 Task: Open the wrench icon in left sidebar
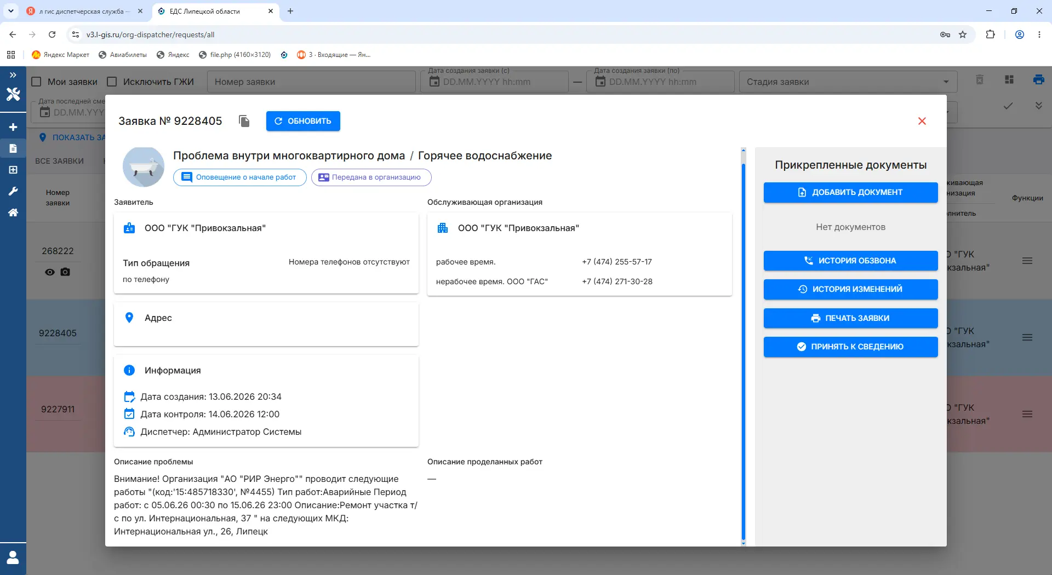[x=13, y=191]
